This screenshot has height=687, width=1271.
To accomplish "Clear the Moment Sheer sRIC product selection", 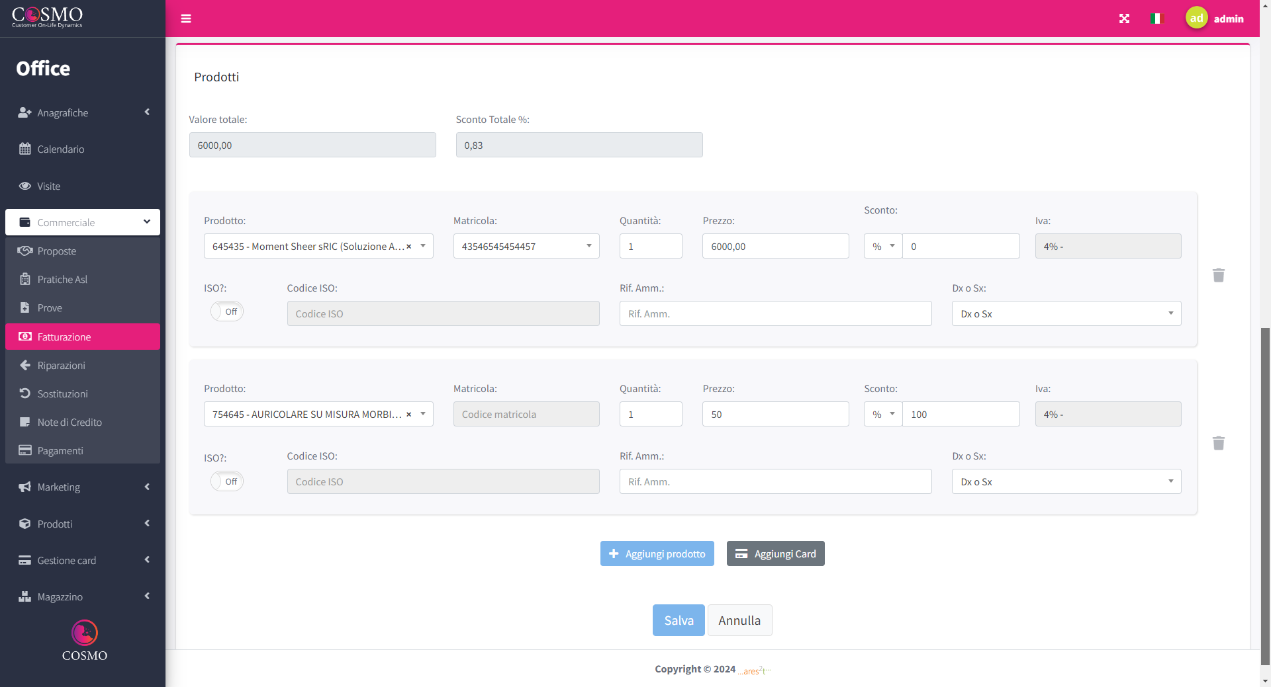I will click(x=408, y=247).
